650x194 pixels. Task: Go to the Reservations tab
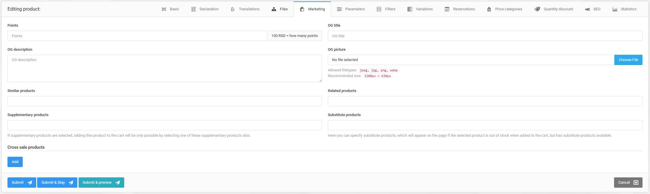pos(460,9)
